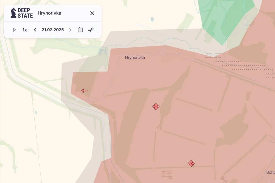
Task: Select the upper red diamond unit marker
Action: coord(156,107)
